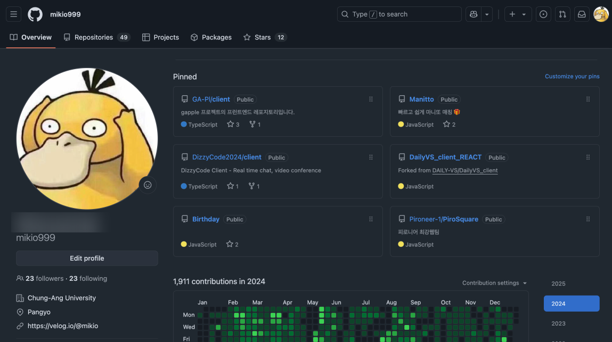Focus the Type / to search field

[x=399, y=14]
